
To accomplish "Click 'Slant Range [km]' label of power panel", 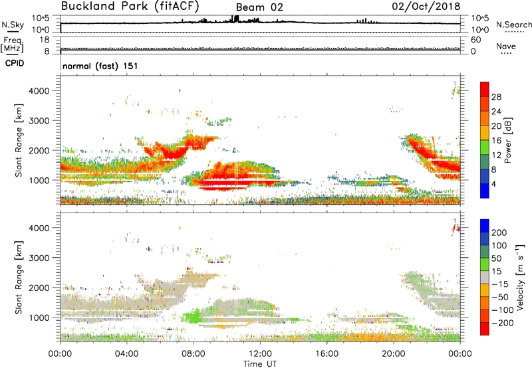I will (19, 140).
